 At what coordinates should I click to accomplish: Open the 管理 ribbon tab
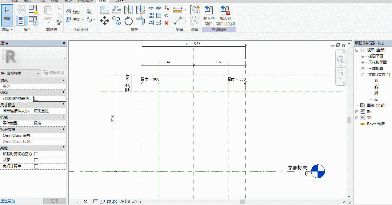click(x=68, y=1)
